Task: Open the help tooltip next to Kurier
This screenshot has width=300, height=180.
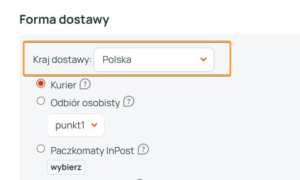Action: click(x=85, y=84)
